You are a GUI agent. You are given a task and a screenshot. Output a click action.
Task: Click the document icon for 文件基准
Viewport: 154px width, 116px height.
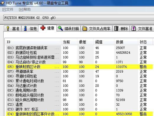pyautogui.click(x=134, y=28)
